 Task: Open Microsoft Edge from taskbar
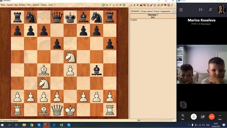[x=54, y=125]
